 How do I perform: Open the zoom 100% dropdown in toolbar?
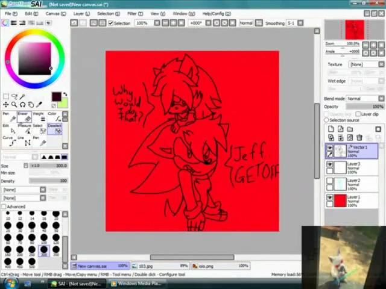pos(157,23)
